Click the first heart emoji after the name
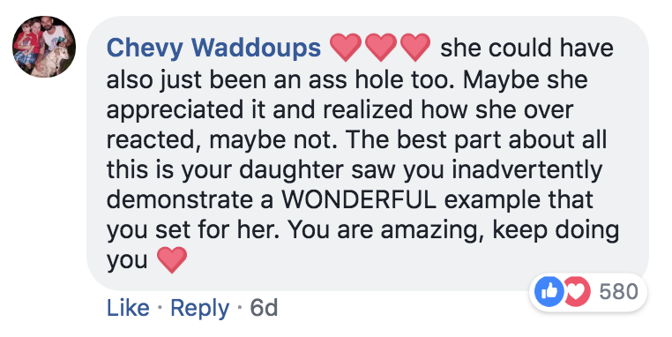672x337 pixels. coord(347,47)
